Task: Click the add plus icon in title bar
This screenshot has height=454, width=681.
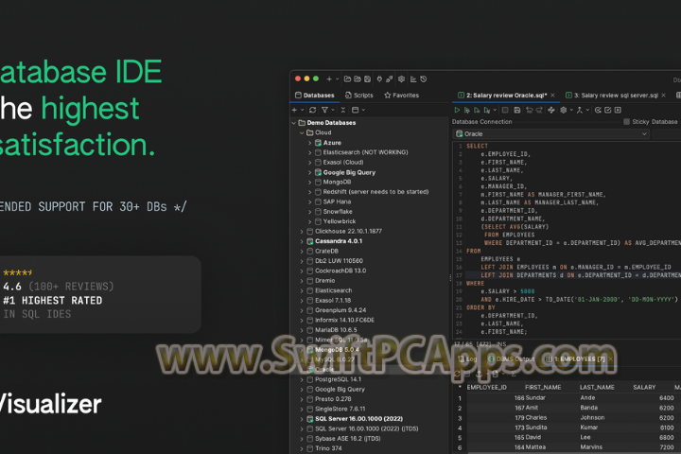Action: 329,79
